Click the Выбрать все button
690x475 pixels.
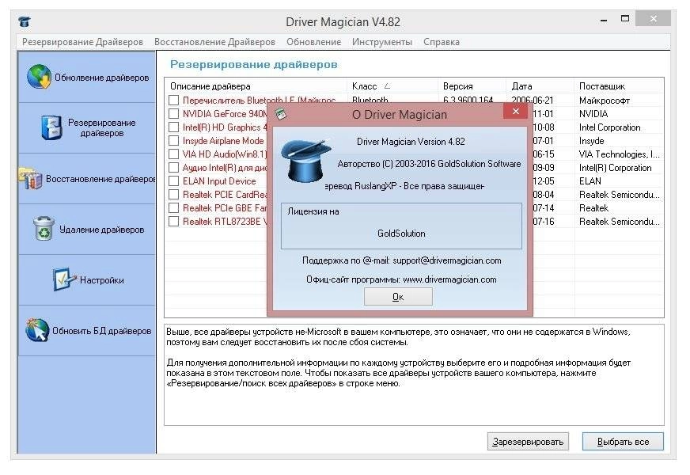[623, 442]
